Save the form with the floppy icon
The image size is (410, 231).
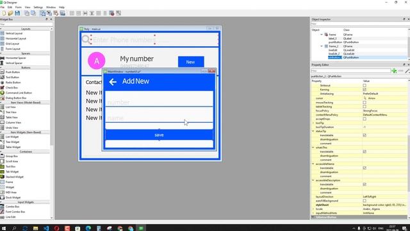[17, 13]
